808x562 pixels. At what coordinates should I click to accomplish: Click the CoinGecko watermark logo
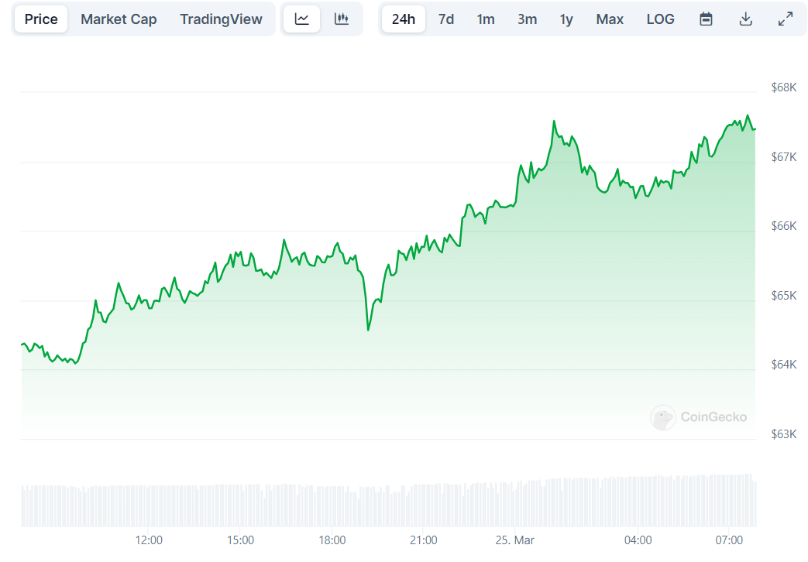[699, 417]
